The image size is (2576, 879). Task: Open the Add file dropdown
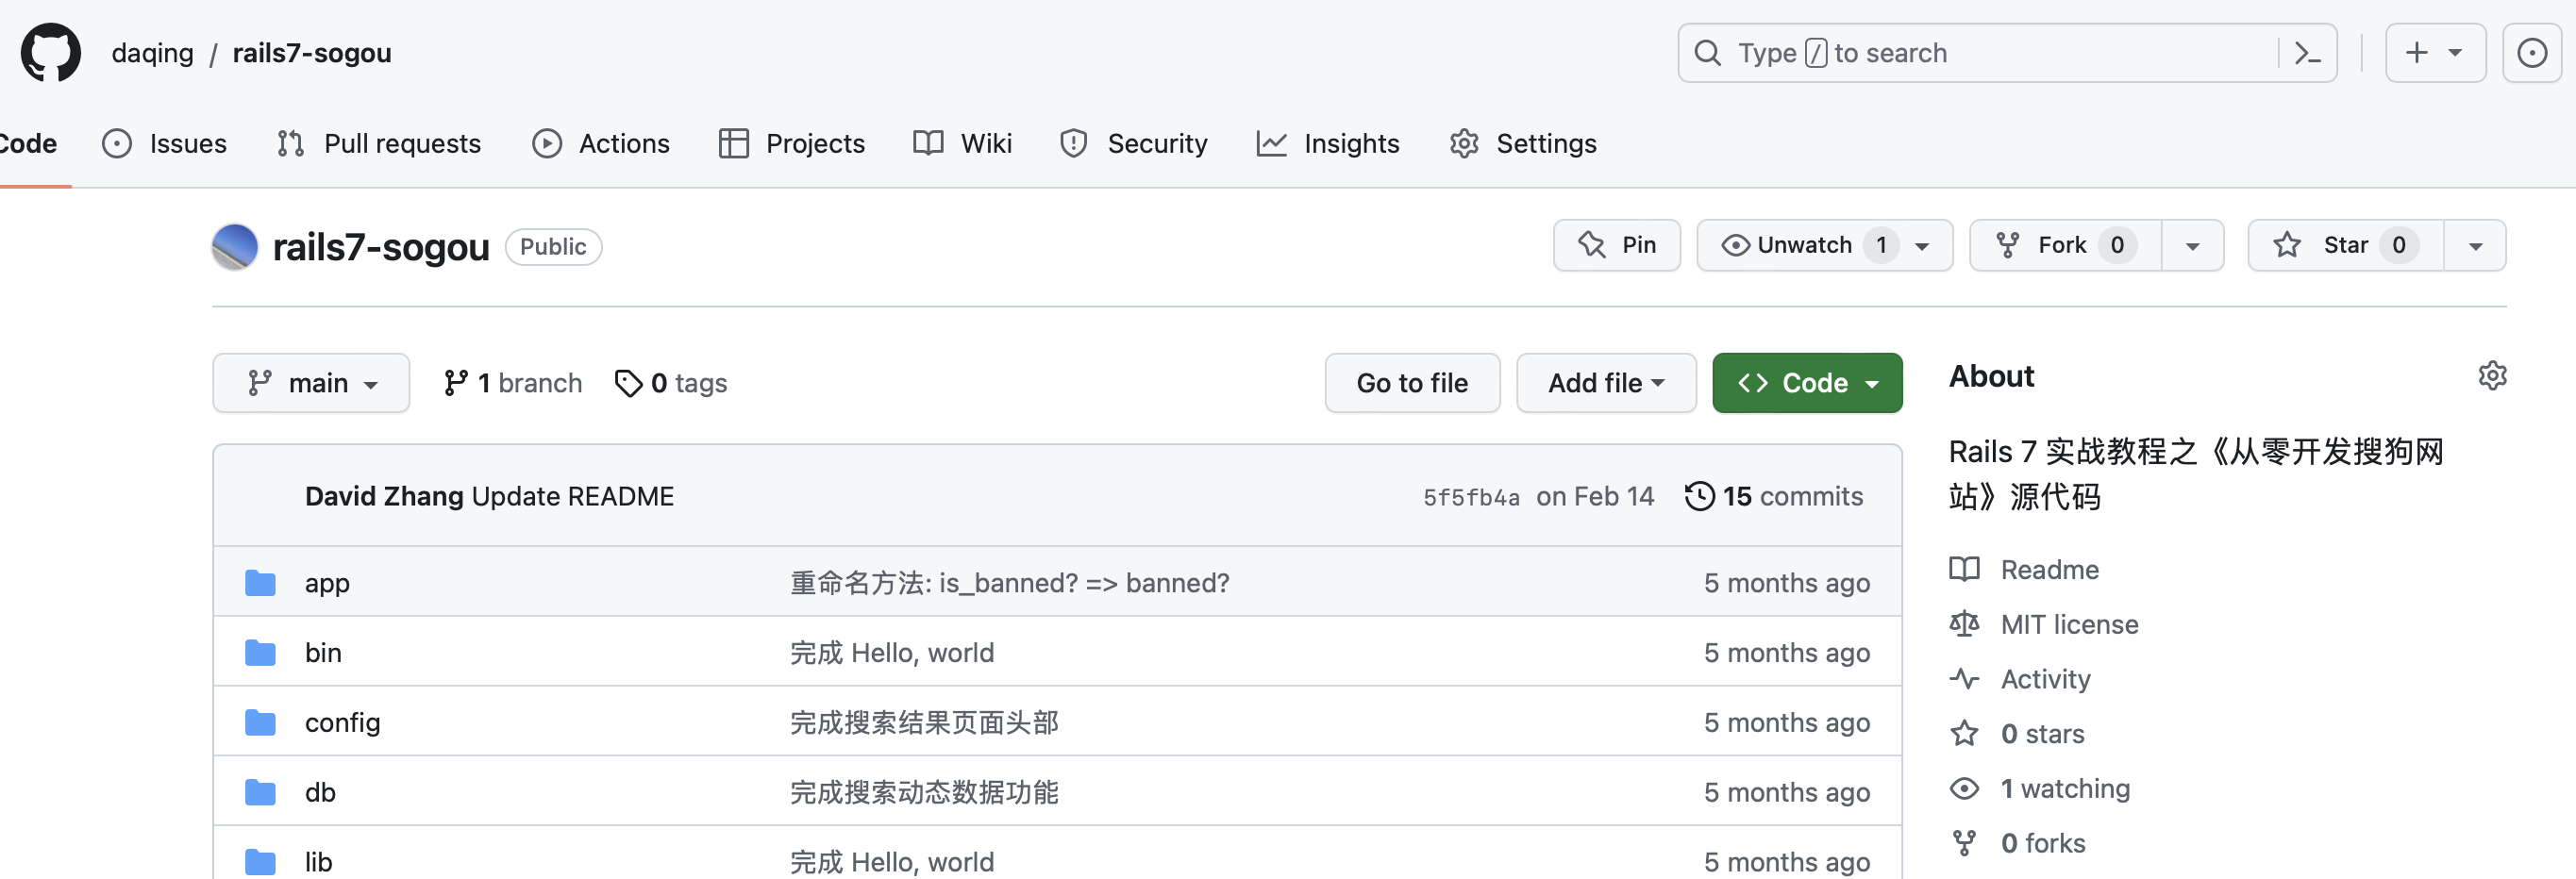1606,383
